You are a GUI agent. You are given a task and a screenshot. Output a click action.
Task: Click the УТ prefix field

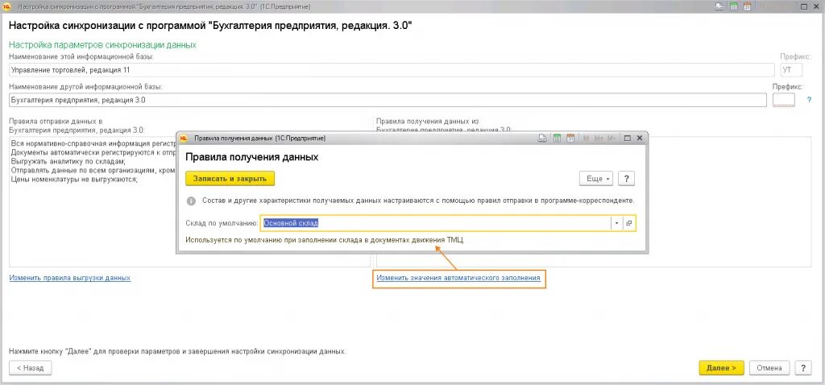click(x=791, y=70)
